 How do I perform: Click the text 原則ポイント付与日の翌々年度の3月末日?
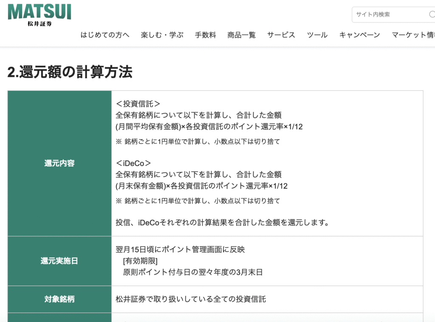click(193, 272)
